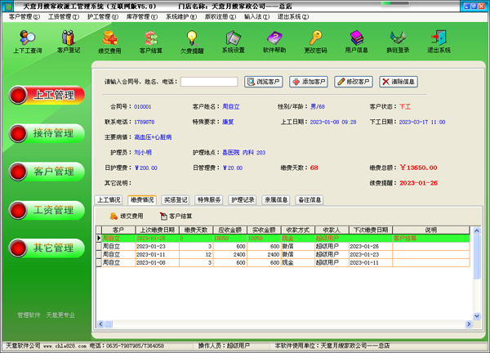
Task: Select the 接待管理 sidebar button
Action: point(47,133)
